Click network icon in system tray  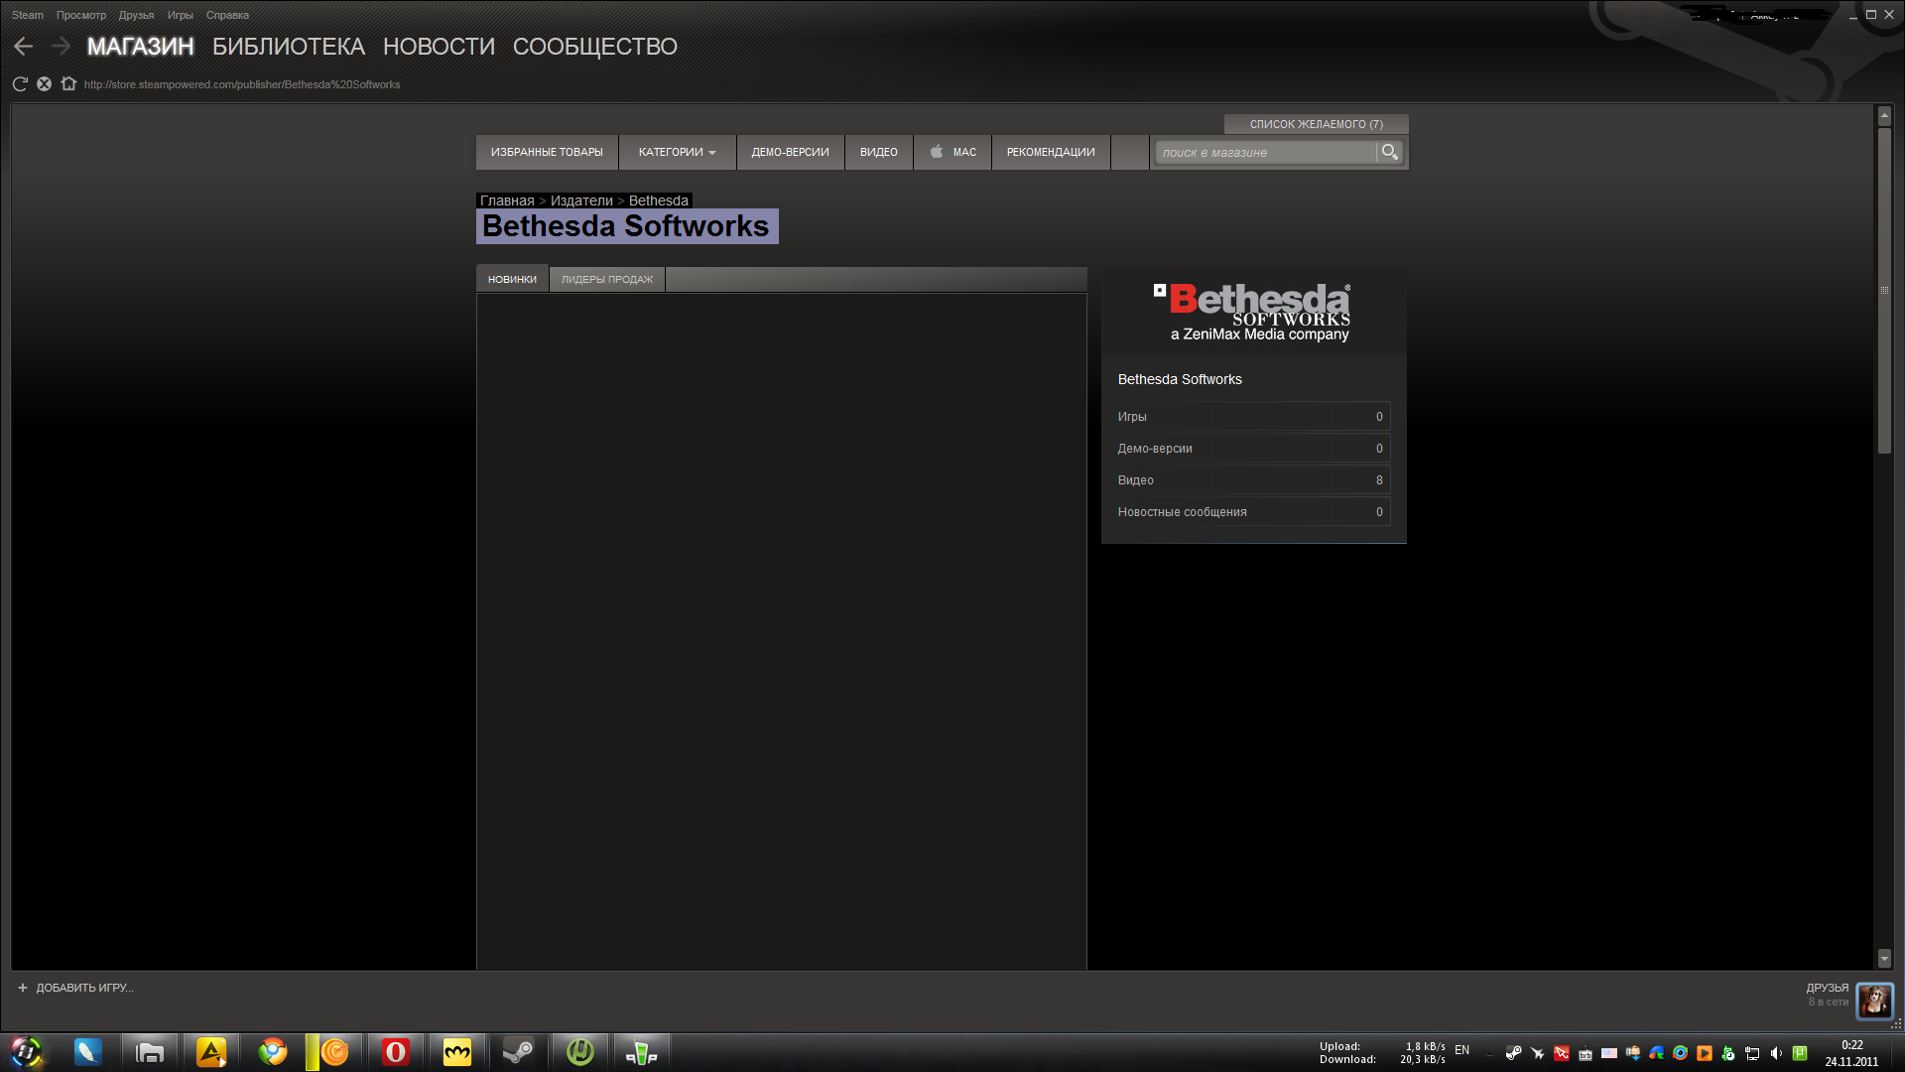tap(1752, 1053)
